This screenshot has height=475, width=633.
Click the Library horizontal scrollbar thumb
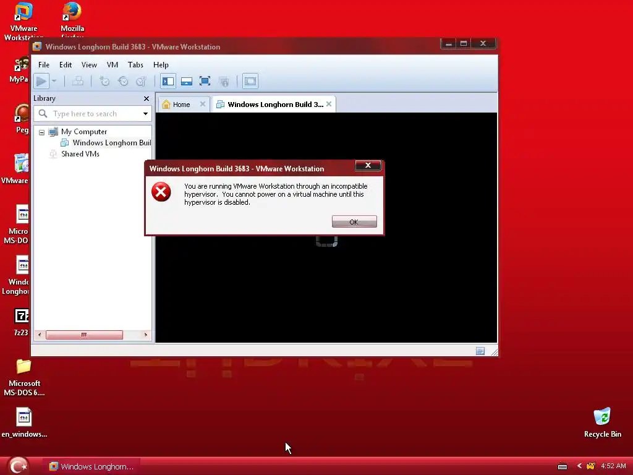pos(84,335)
